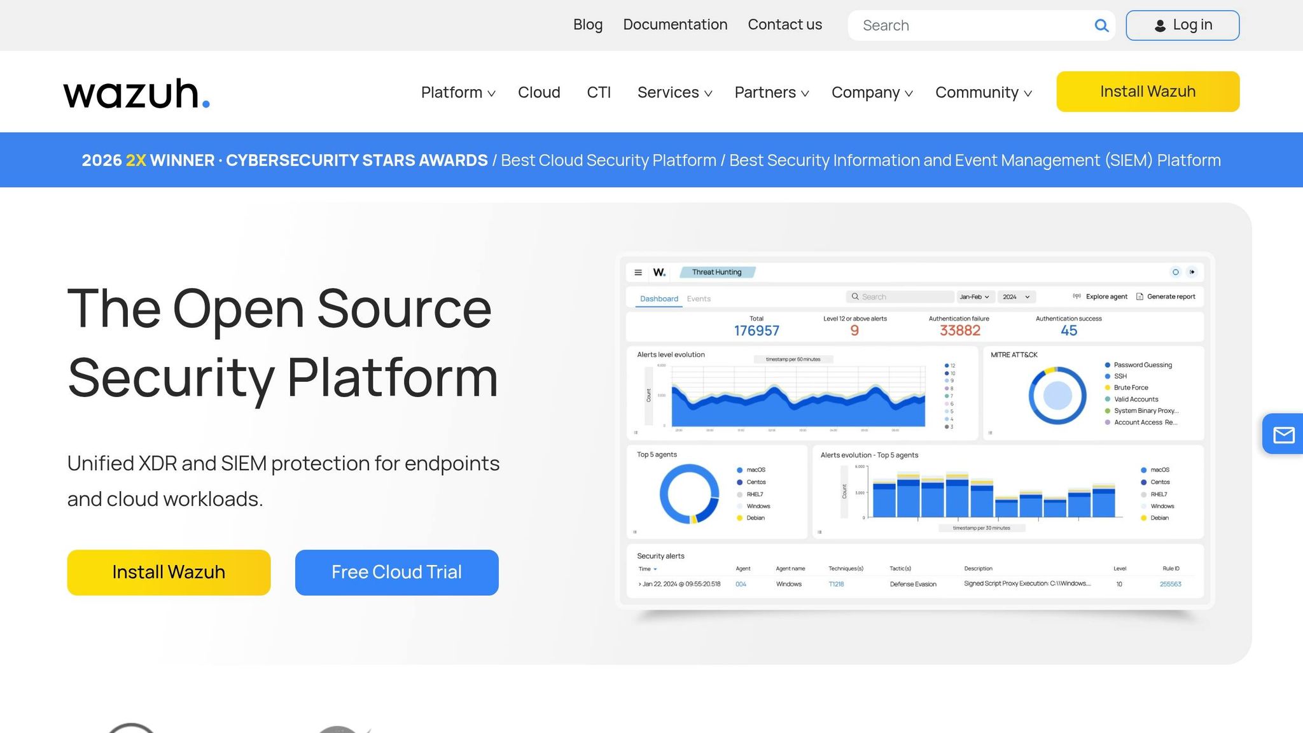
Task: Open the Documentation link
Action: tap(675, 25)
